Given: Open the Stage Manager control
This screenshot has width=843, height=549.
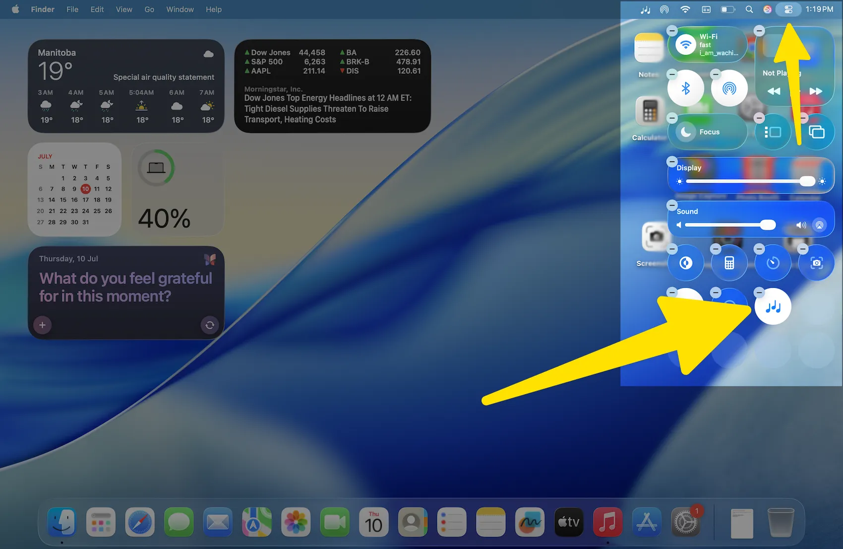Looking at the screenshot, I should coord(773,132).
